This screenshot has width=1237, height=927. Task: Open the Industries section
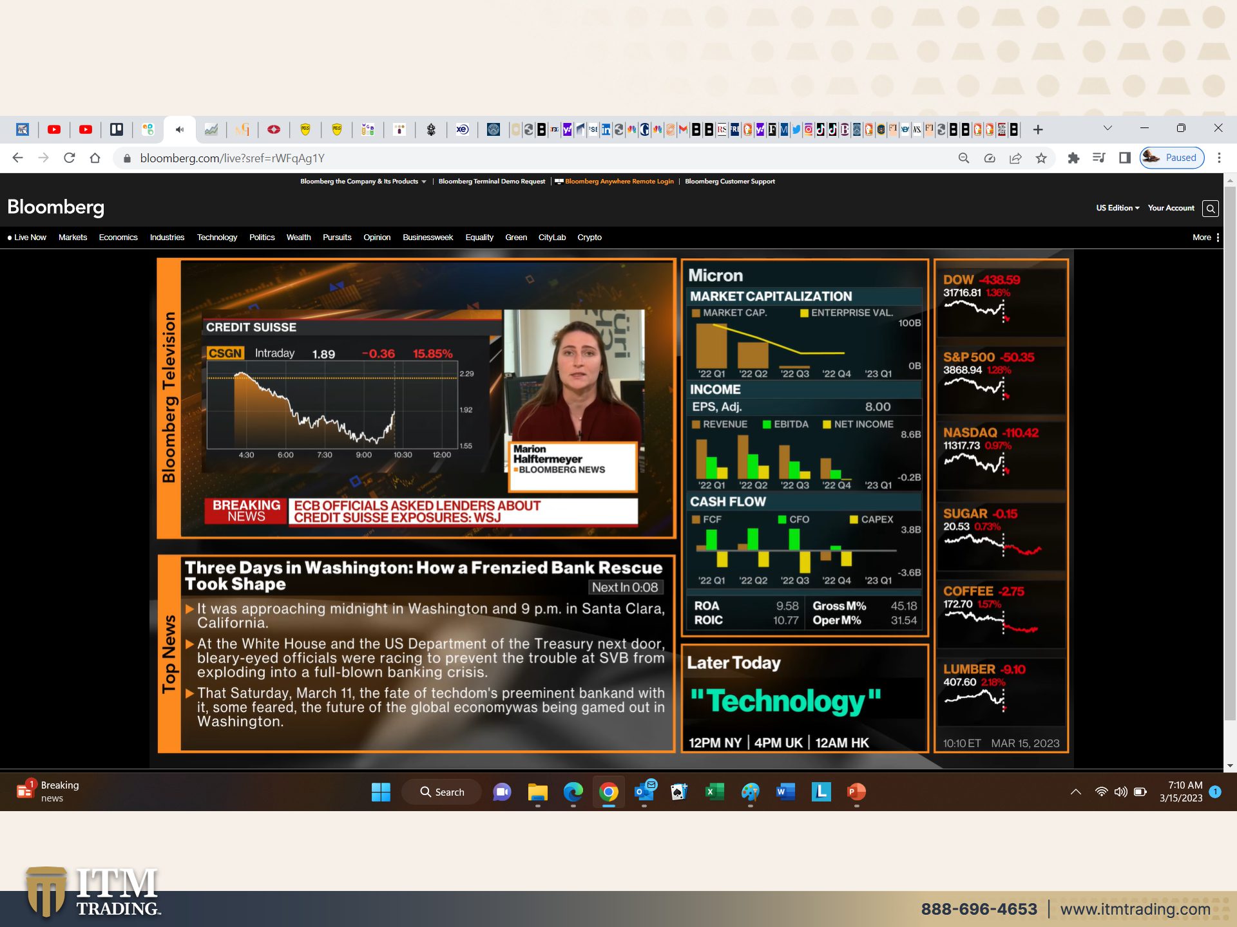click(x=167, y=238)
